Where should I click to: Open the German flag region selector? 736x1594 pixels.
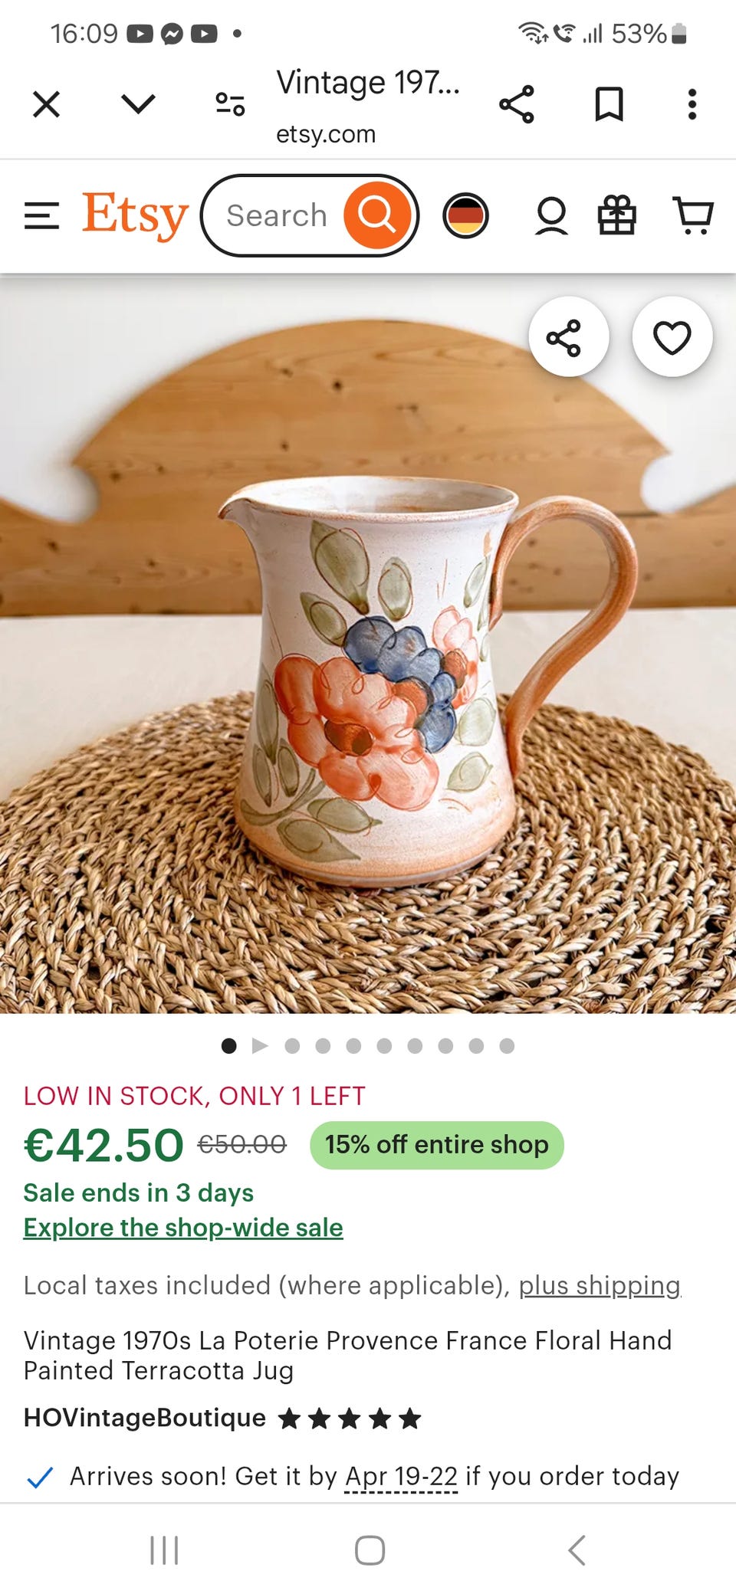465,215
